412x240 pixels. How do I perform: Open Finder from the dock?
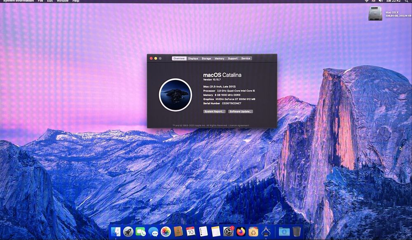[x=116, y=232]
